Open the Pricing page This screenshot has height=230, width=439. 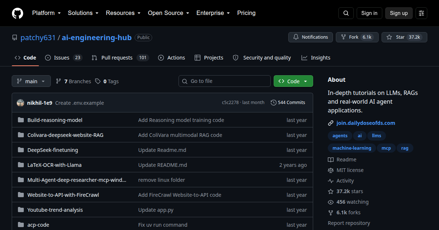246,13
